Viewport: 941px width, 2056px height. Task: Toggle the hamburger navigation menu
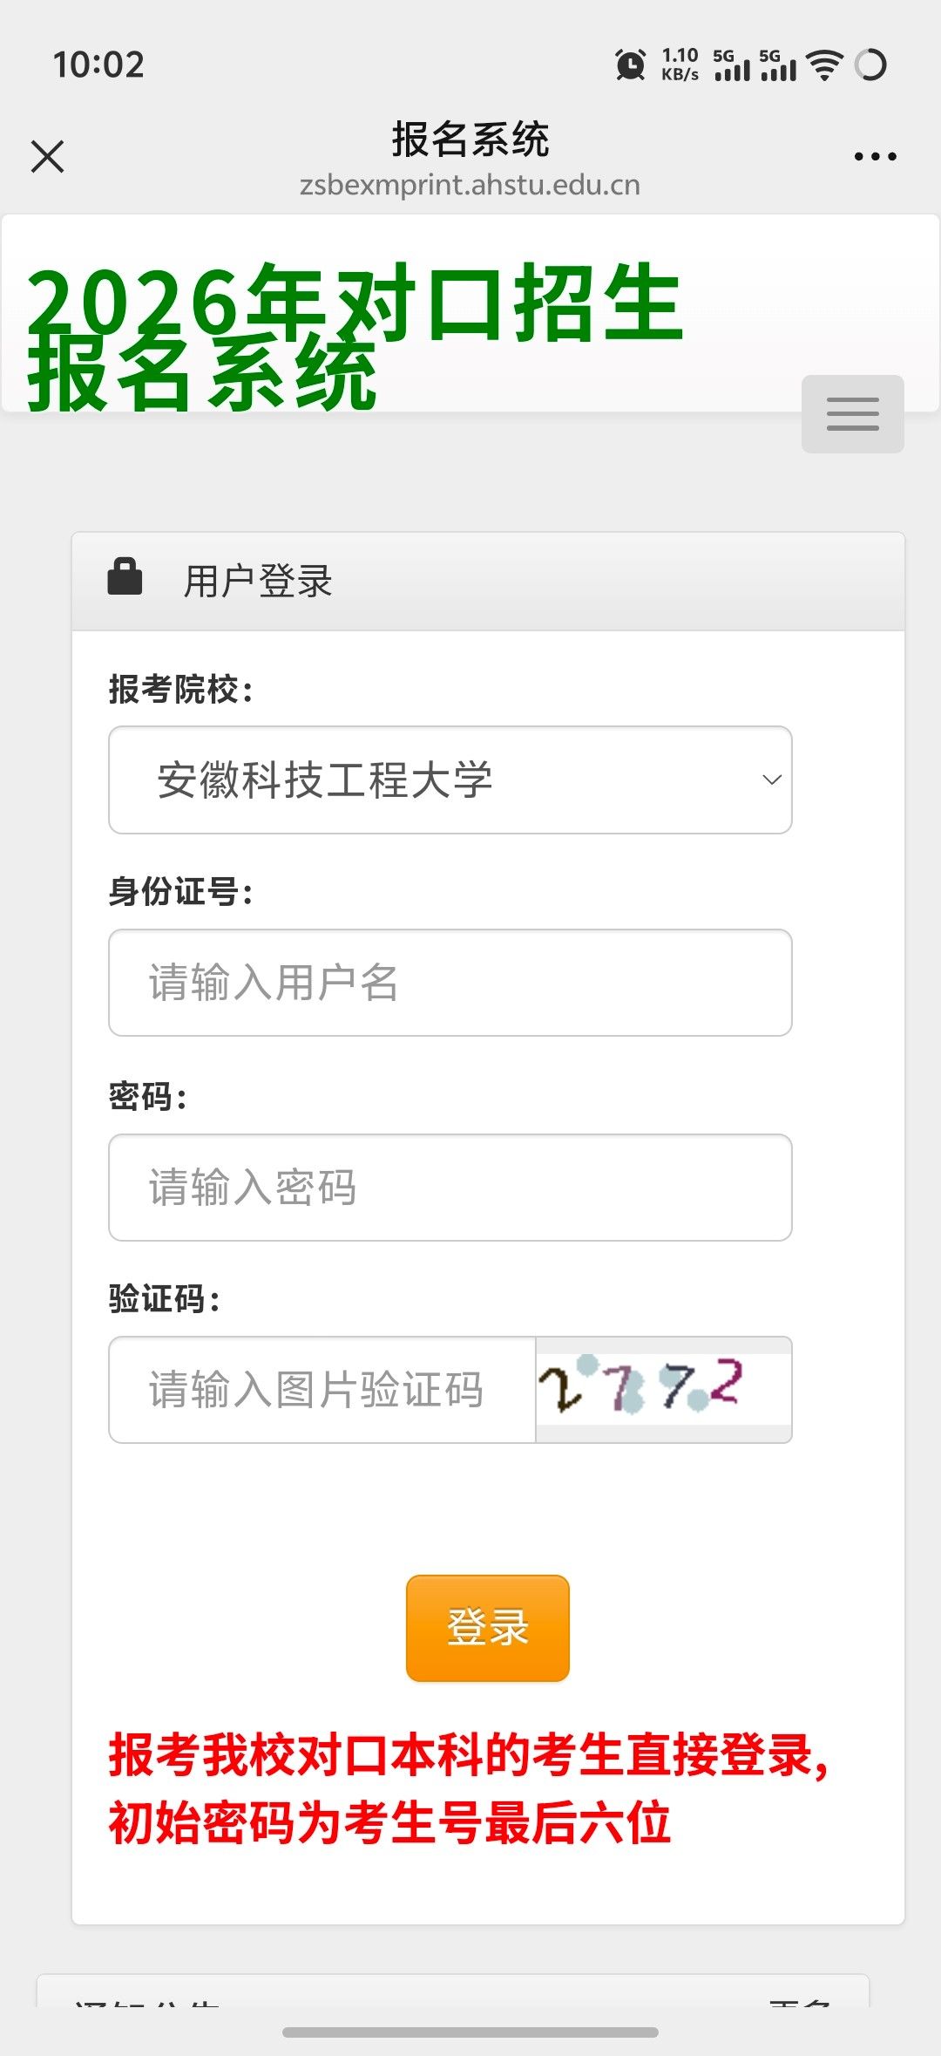click(852, 414)
